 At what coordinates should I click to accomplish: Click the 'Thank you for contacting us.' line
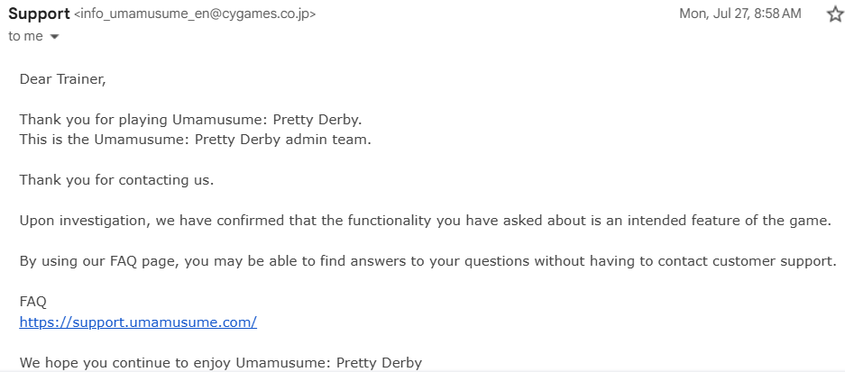point(117,180)
